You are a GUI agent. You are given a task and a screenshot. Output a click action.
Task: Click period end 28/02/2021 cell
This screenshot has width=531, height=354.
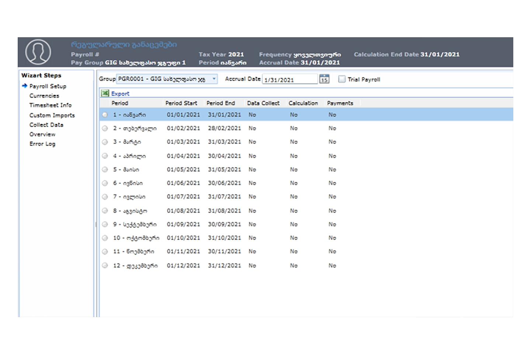click(x=224, y=128)
